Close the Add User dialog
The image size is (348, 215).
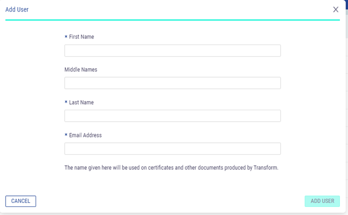coord(335,10)
